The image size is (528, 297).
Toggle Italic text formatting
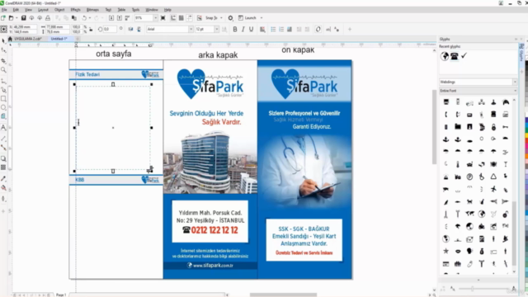[x=243, y=30]
